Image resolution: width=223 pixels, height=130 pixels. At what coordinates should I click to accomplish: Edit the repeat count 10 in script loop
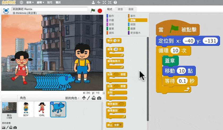tap(175, 50)
